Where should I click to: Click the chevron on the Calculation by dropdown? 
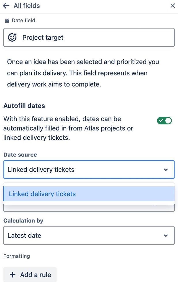166,235
